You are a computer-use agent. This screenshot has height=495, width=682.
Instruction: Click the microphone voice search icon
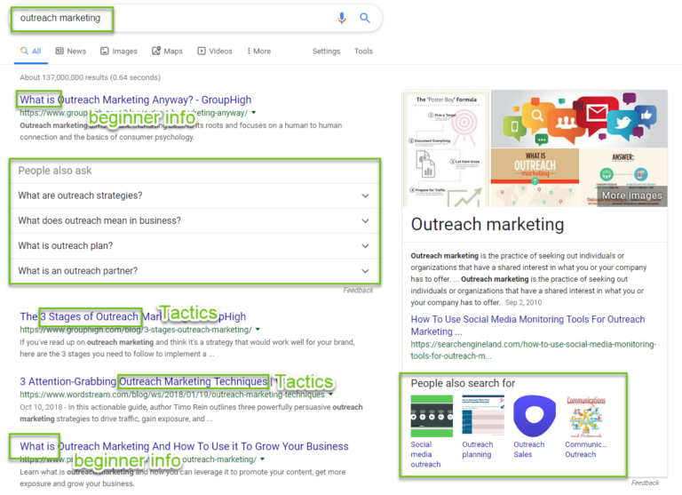click(x=342, y=18)
